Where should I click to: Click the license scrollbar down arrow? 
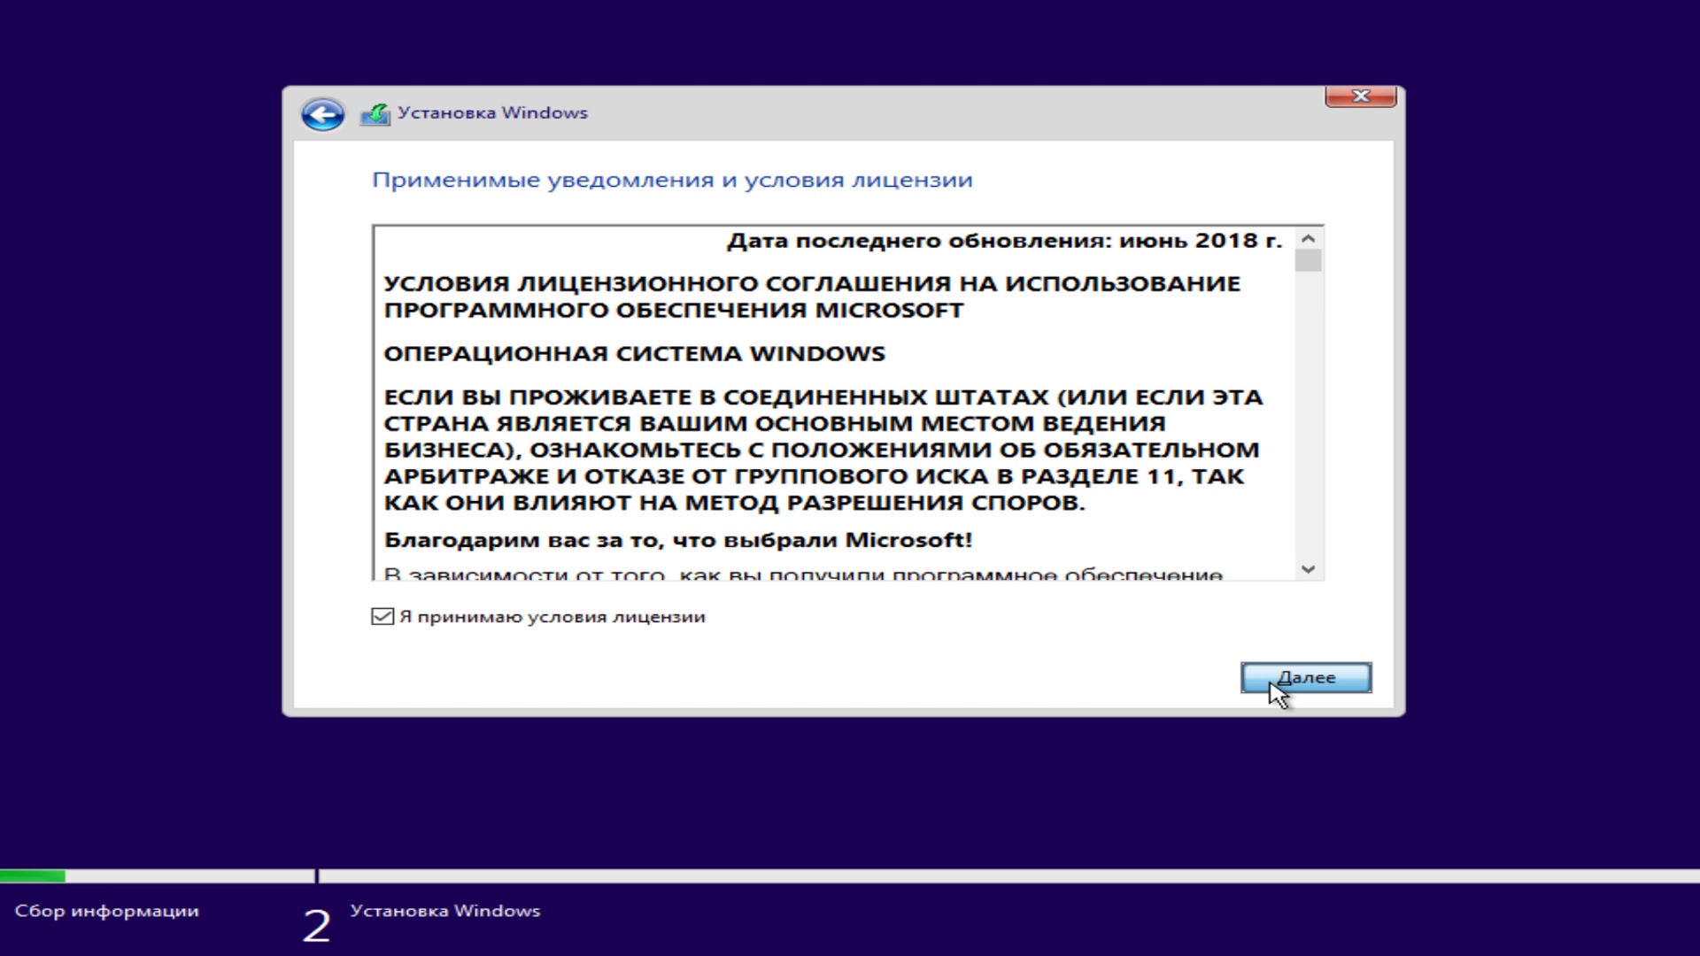point(1308,569)
